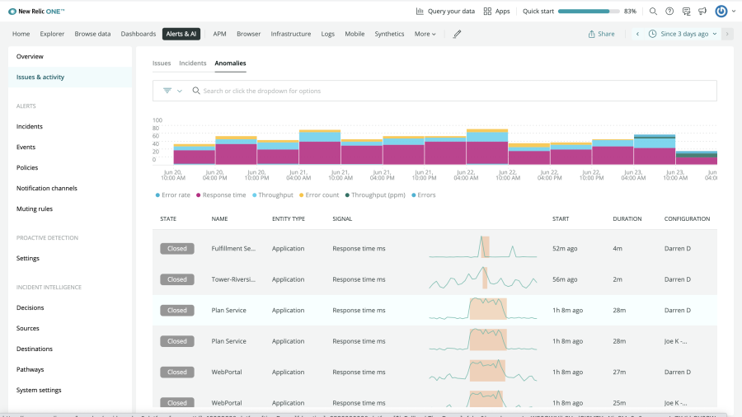Open the Infrastructure nav item

291,34
